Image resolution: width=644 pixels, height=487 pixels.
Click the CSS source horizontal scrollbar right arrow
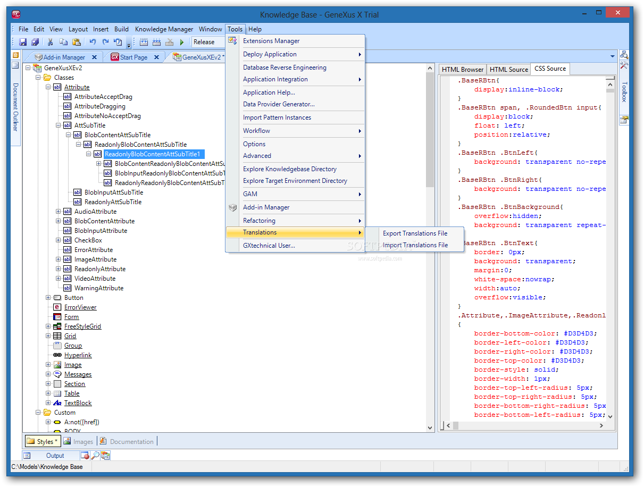click(601, 425)
